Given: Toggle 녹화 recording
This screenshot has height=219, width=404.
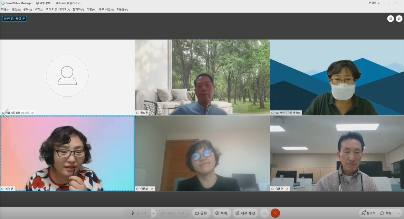Looking at the screenshot, I should click(x=221, y=213).
